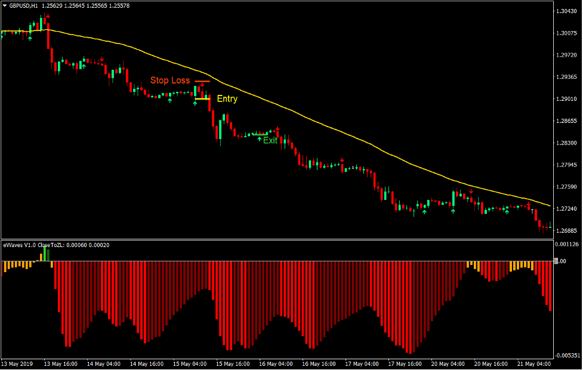This screenshot has width=583, height=370.
Task: Select the Exit text annotation
Action: pos(272,140)
